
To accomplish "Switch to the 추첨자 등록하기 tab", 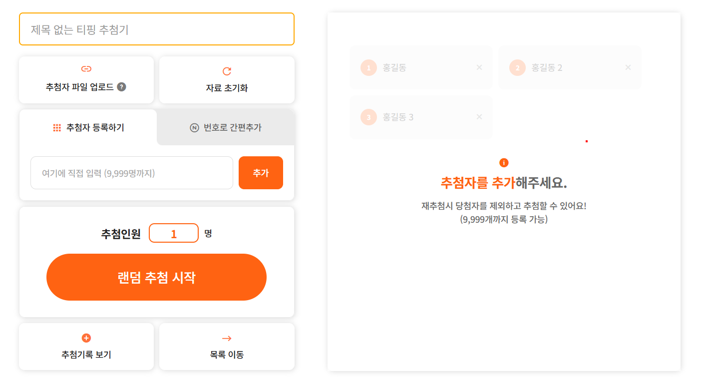I will (88, 127).
